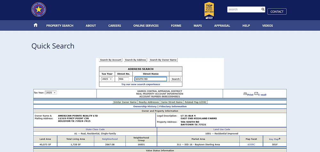
Task: Open the Maps menu
Action: click(198, 26)
